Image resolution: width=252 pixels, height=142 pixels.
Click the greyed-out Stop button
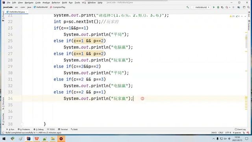[233, 7]
